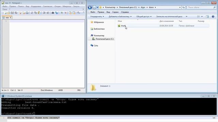
Task: Click 'Компьютер' in the address breadcrumb
Action: pos(110,7)
